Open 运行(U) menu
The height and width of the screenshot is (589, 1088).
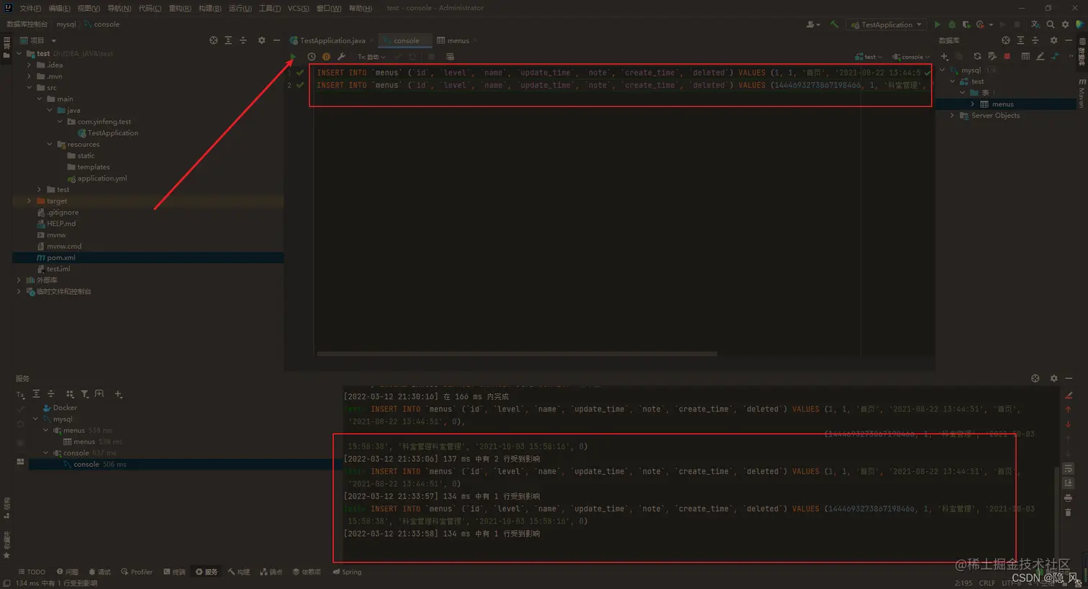pos(240,8)
